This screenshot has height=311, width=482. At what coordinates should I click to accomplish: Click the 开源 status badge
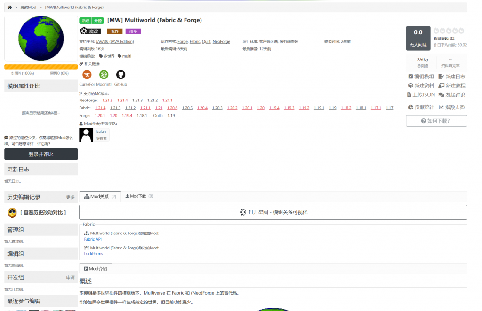[98, 21]
